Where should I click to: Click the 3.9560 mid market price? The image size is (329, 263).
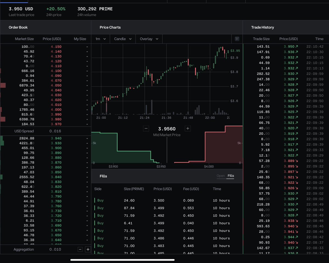point(167,129)
